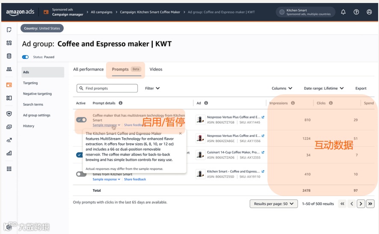Click the globe icon in account selector

[x=282, y=12]
